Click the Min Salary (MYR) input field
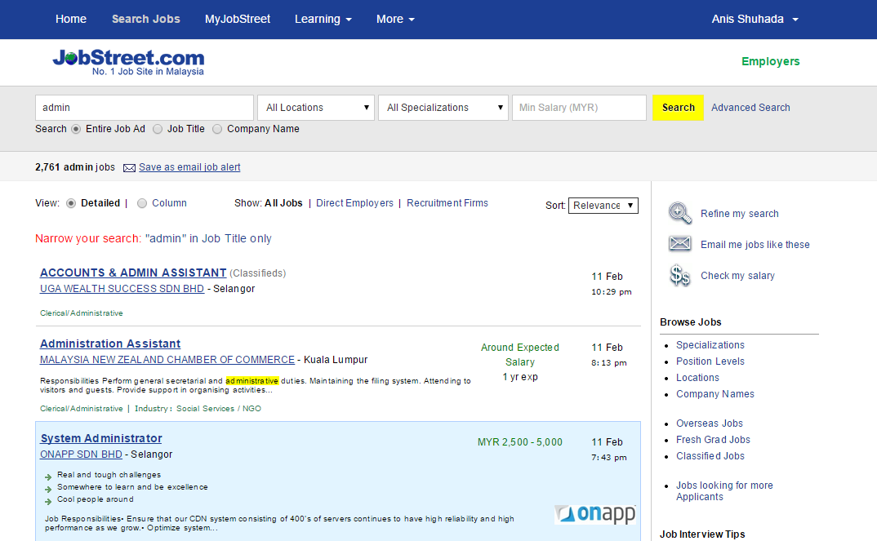Screen dimensions: 877x541 pyautogui.click(x=578, y=107)
